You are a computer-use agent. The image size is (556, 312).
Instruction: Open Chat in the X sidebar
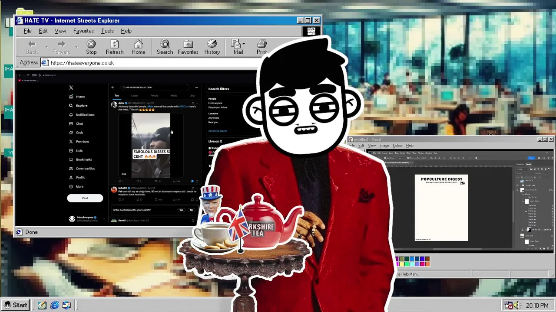[x=76, y=123]
